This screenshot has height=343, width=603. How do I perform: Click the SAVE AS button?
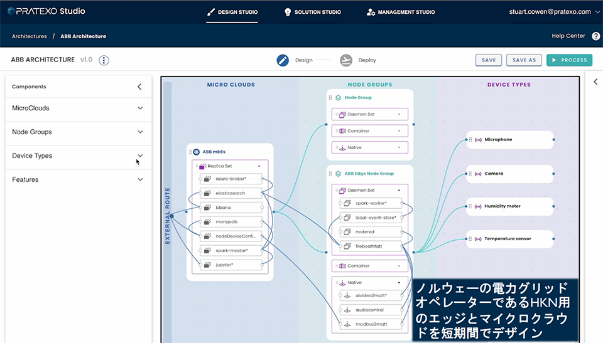(524, 60)
